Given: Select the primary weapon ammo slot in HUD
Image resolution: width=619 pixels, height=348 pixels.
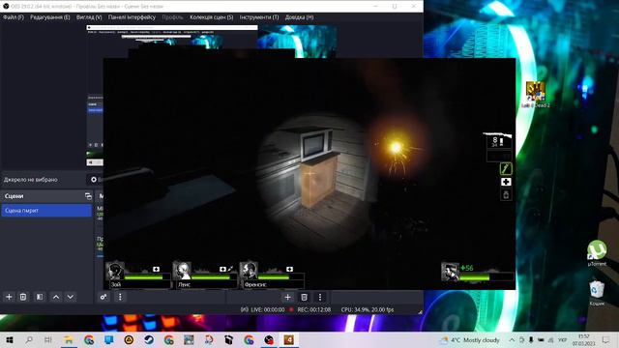Looking at the screenshot, I should [498, 142].
